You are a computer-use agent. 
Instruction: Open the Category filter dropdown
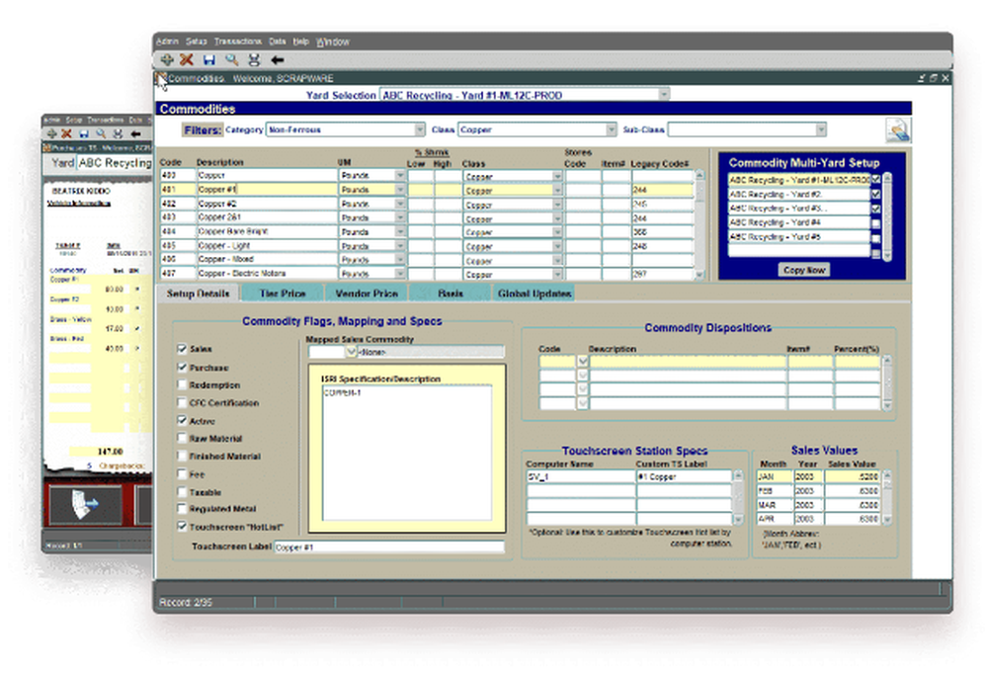coord(420,129)
